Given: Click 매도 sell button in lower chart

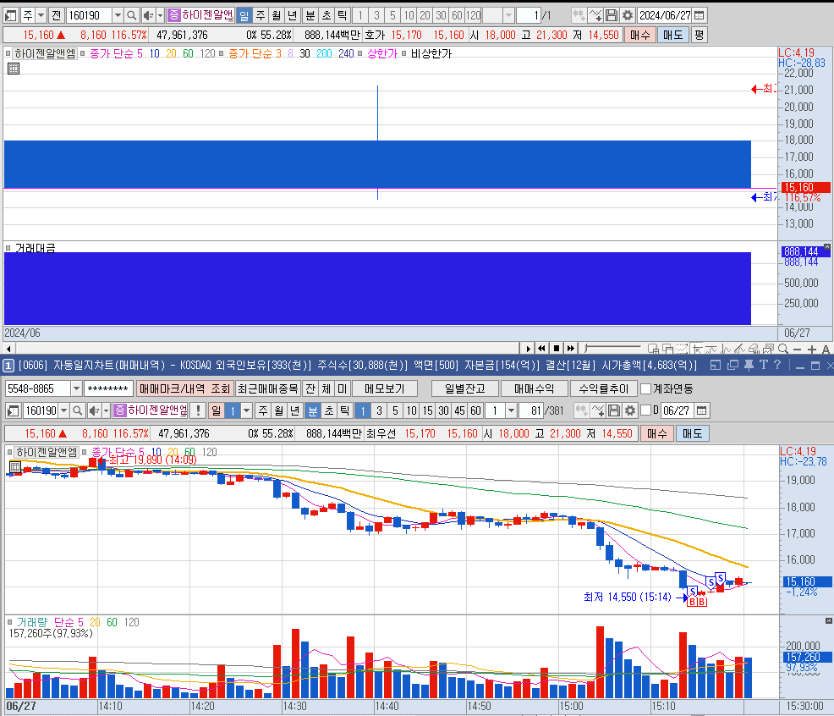Looking at the screenshot, I should (x=692, y=434).
